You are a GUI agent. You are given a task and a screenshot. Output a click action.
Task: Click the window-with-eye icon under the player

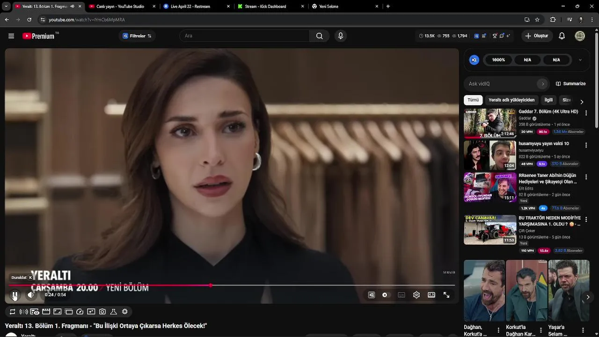coord(35,312)
